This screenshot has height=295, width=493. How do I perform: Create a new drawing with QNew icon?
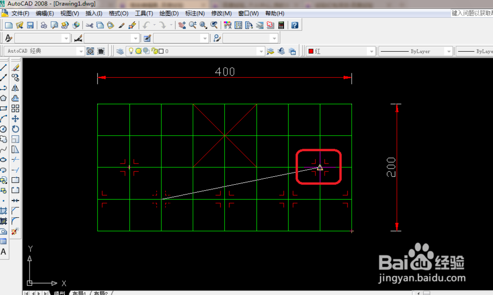[x=9, y=25]
